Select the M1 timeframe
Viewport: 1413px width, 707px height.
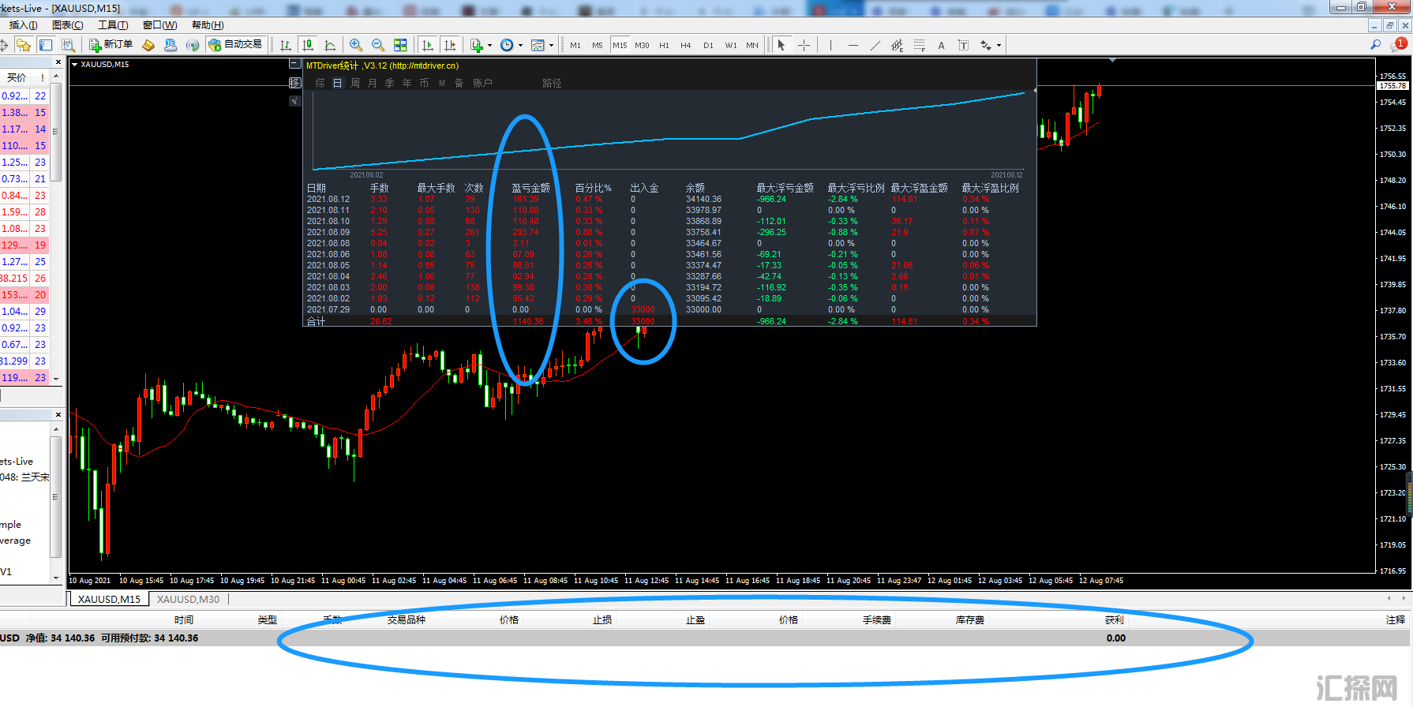[575, 45]
